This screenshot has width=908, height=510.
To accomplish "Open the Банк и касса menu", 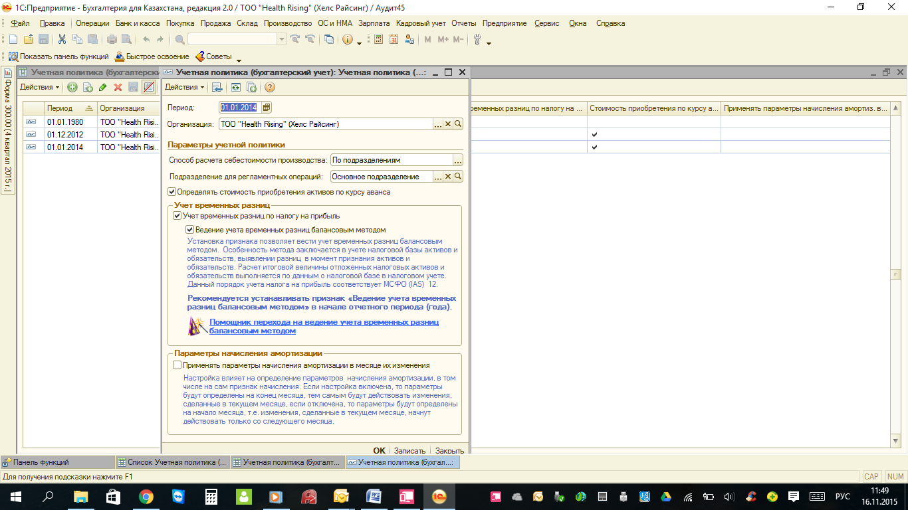I will tap(138, 23).
